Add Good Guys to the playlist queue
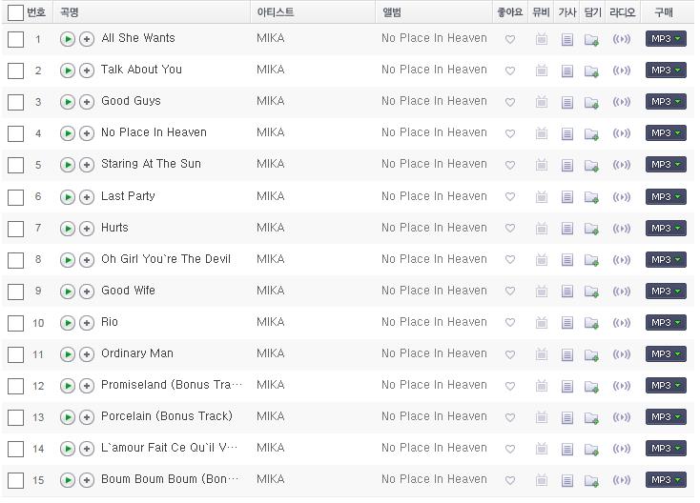This screenshot has width=700, height=503. (87, 102)
